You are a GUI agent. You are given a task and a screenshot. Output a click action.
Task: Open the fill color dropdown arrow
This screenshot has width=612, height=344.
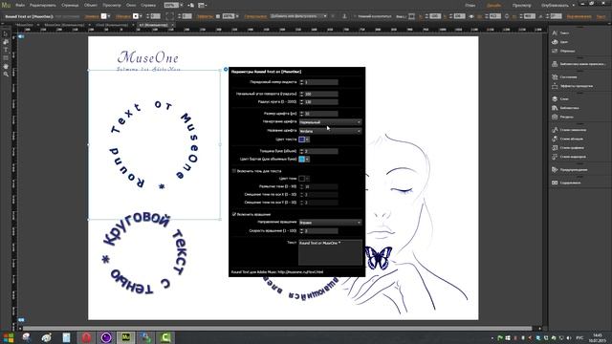tap(109, 16)
